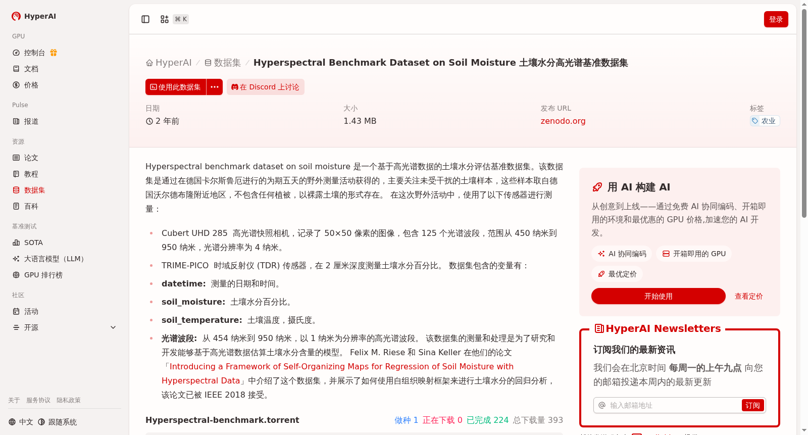Image resolution: width=808 pixels, height=435 pixels.
Task: Click the 文档 document icon
Action: [16, 69]
